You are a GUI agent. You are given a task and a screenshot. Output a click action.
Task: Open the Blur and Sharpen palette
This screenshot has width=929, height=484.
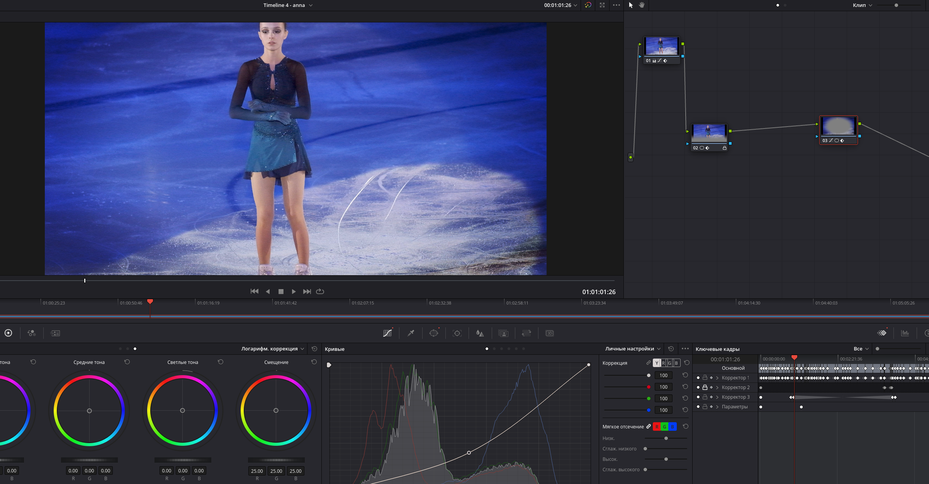tap(480, 333)
